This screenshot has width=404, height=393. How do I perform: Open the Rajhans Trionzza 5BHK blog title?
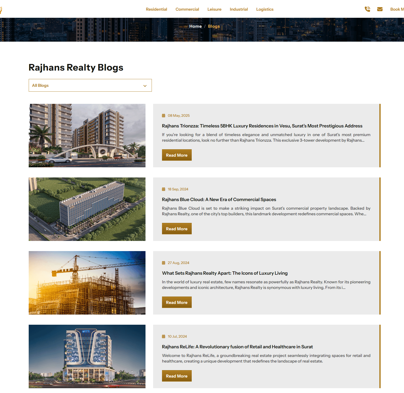tap(262, 126)
